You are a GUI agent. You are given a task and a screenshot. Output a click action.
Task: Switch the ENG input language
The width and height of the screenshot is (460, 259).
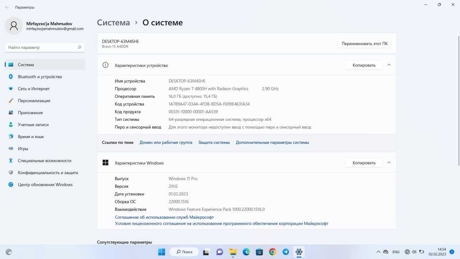(x=396, y=252)
